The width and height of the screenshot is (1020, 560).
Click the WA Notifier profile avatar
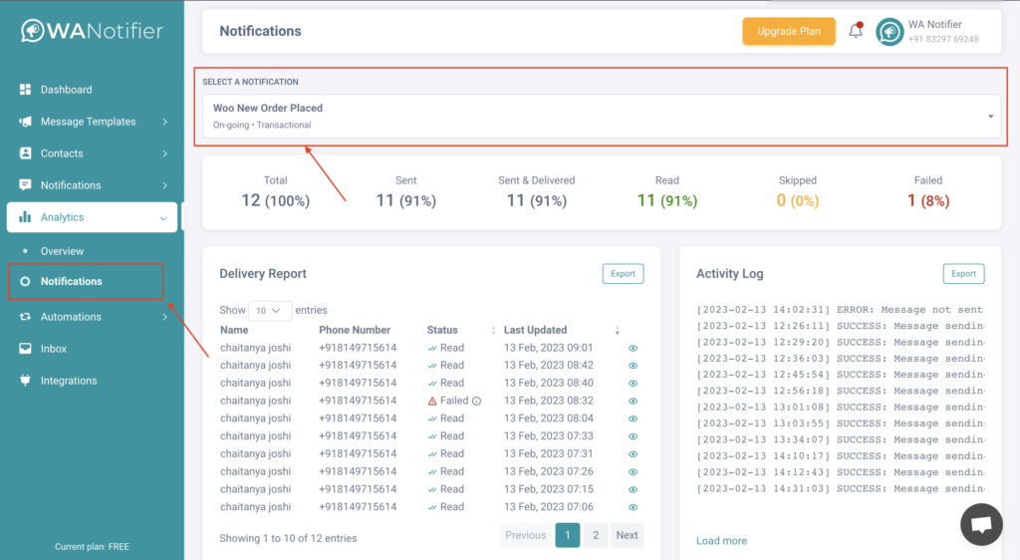tap(890, 31)
